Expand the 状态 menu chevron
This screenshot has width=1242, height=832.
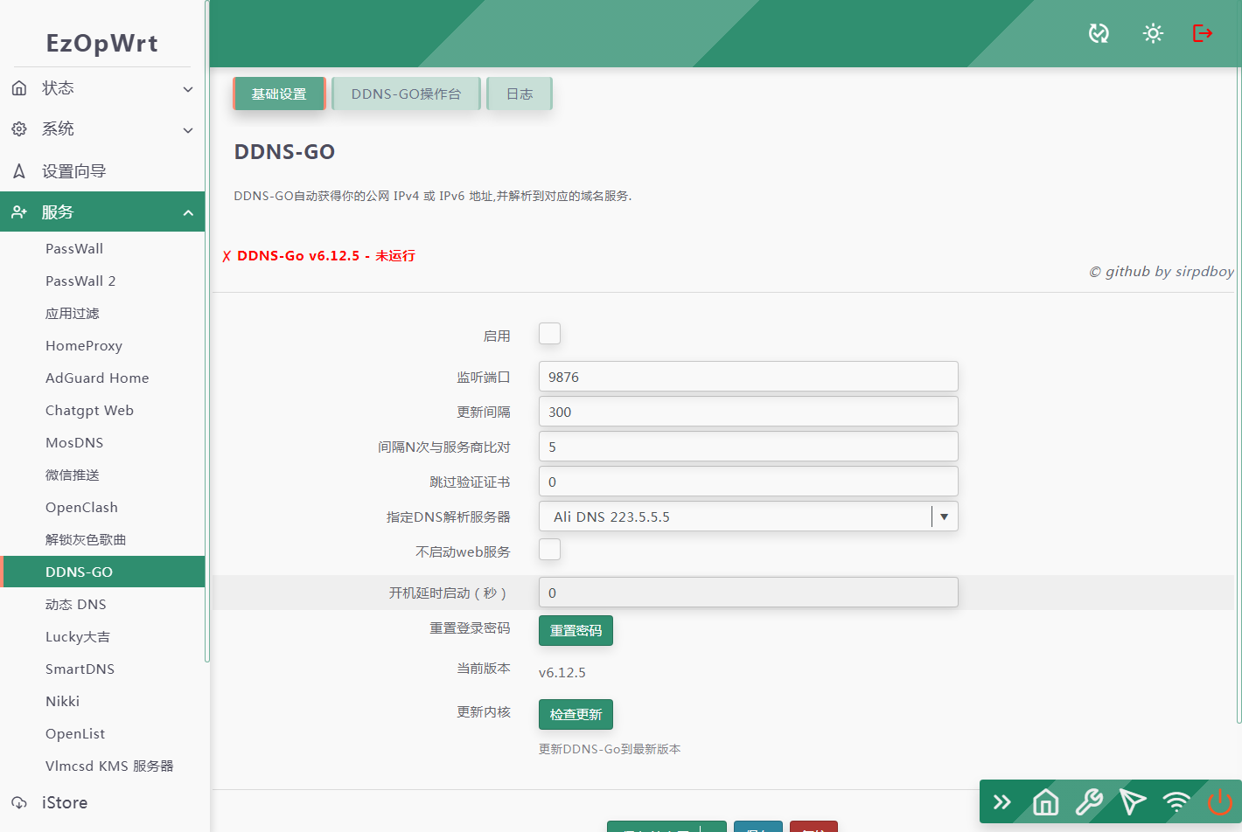[188, 89]
